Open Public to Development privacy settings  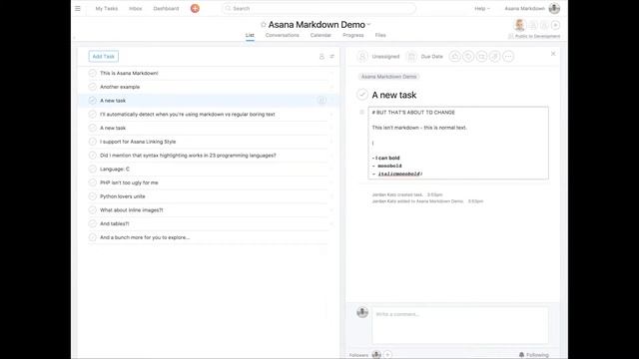[534, 36]
